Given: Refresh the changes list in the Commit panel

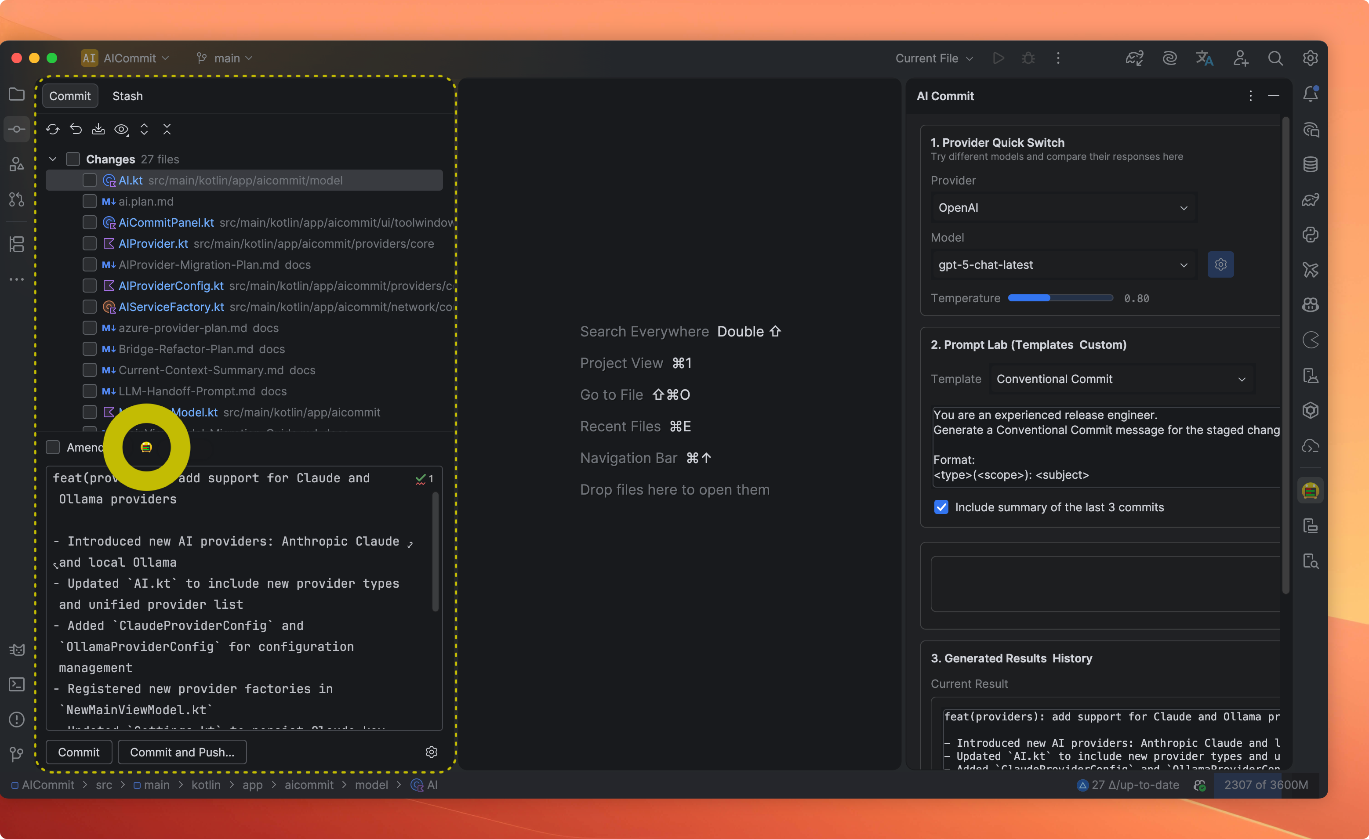Looking at the screenshot, I should [53, 129].
